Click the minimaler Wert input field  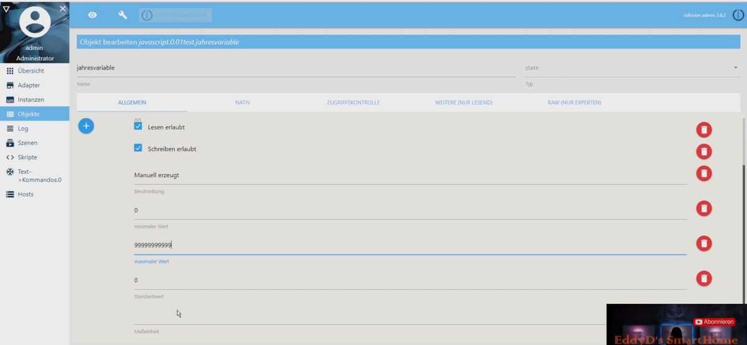410,210
